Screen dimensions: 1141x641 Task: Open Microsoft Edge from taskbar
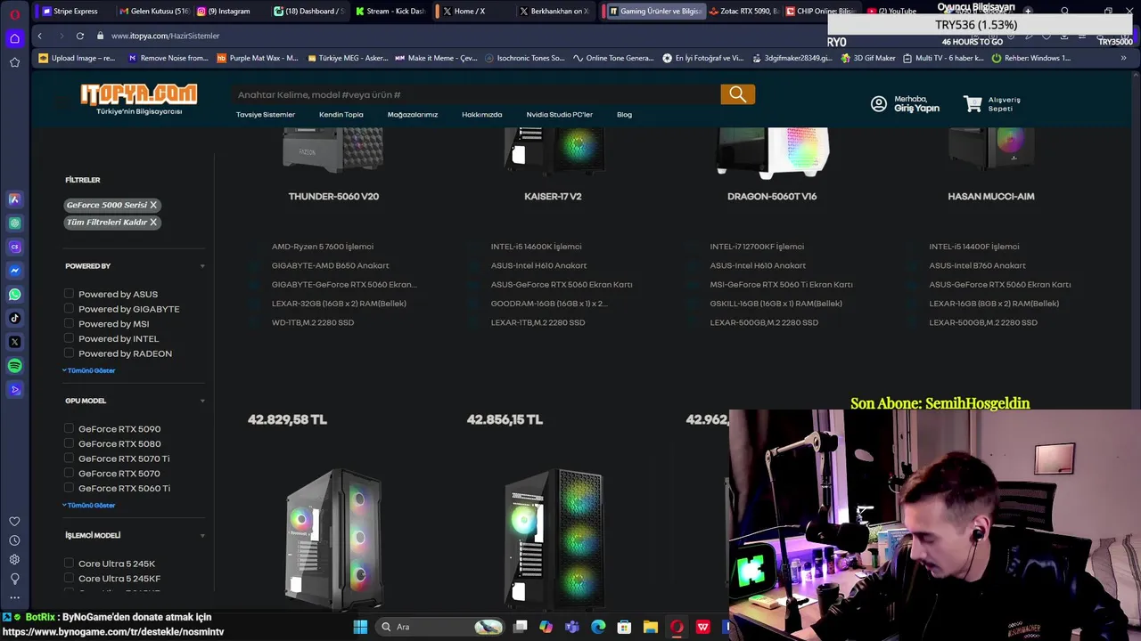(598, 627)
